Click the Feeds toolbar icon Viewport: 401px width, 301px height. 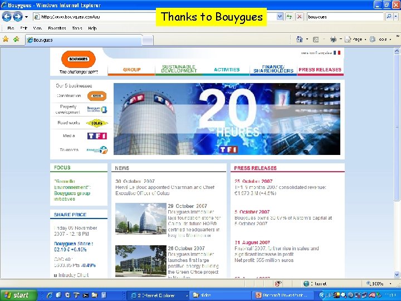316,40
